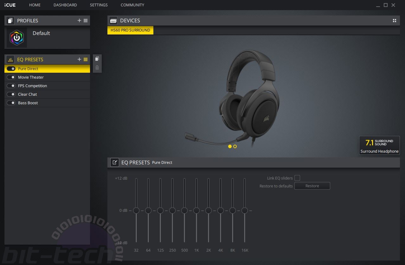The width and height of the screenshot is (405, 265).
Task: Click the 8K EQ slider handle
Action: click(x=233, y=210)
